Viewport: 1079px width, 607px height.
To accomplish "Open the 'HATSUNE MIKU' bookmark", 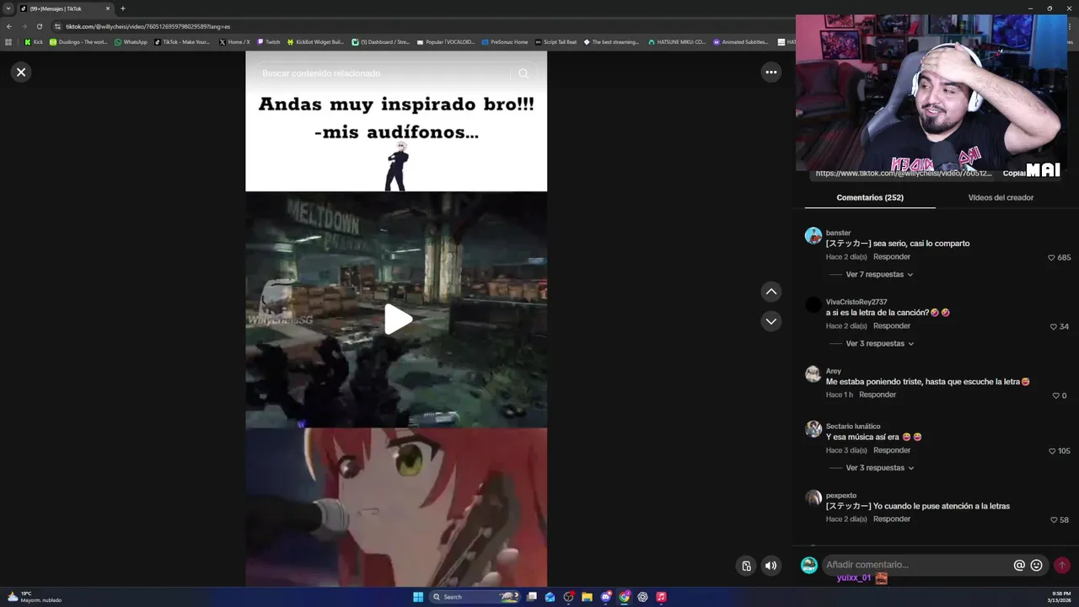I will click(677, 41).
